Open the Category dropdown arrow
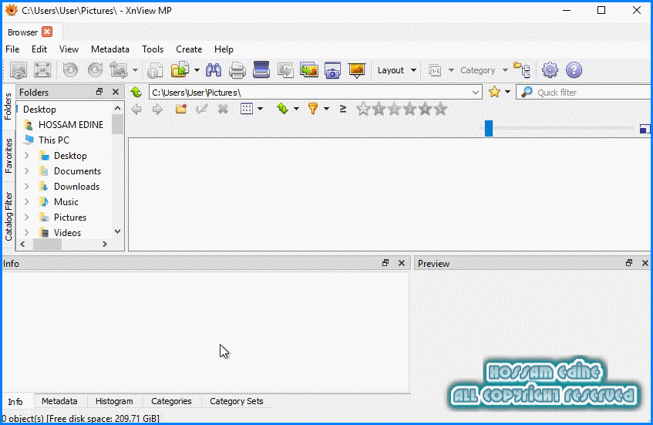Image resolution: width=653 pixels, height=425 pixels. 505,70
